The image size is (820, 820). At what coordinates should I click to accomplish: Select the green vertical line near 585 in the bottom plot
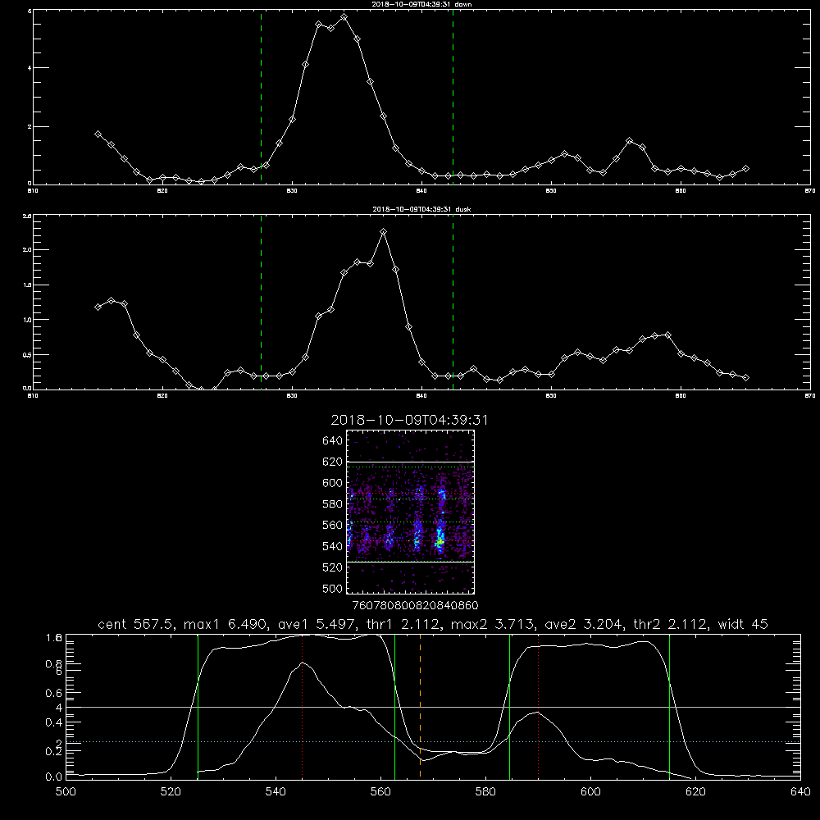(x=509, y=706)
